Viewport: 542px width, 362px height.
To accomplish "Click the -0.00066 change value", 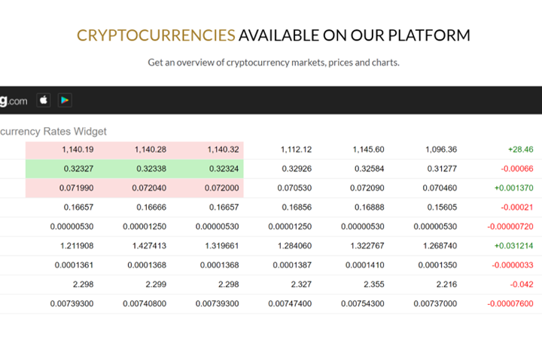I will (517, 169).
